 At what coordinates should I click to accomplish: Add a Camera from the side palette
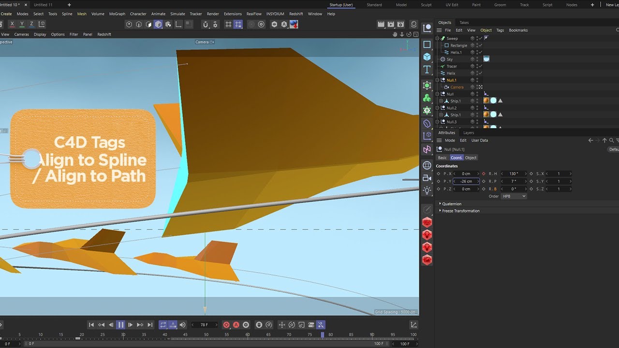(427, 178)
